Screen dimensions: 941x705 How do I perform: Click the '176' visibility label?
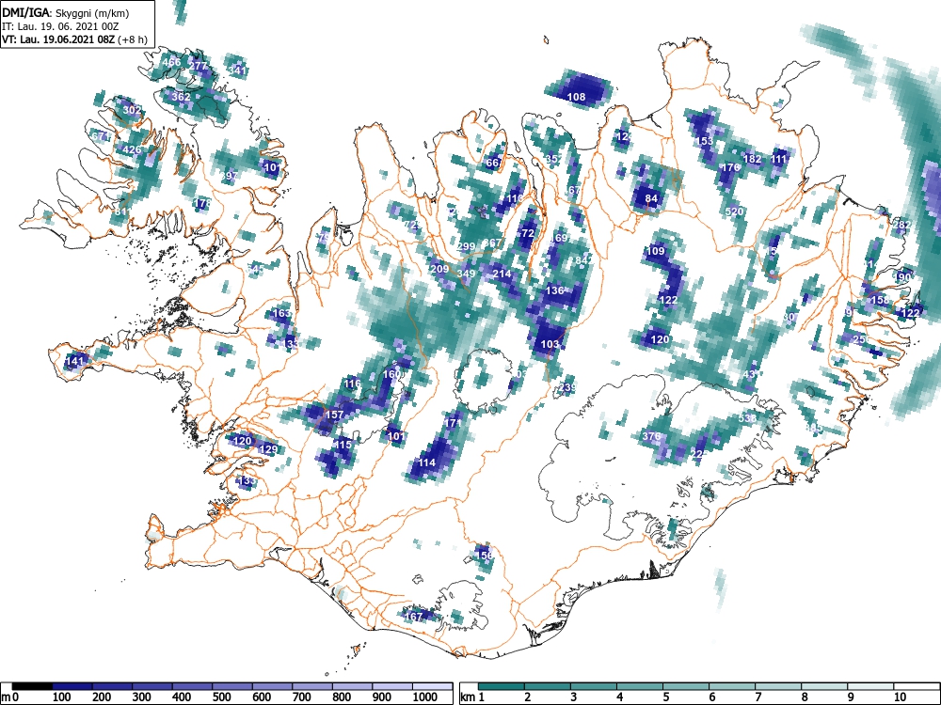[730, 167]
